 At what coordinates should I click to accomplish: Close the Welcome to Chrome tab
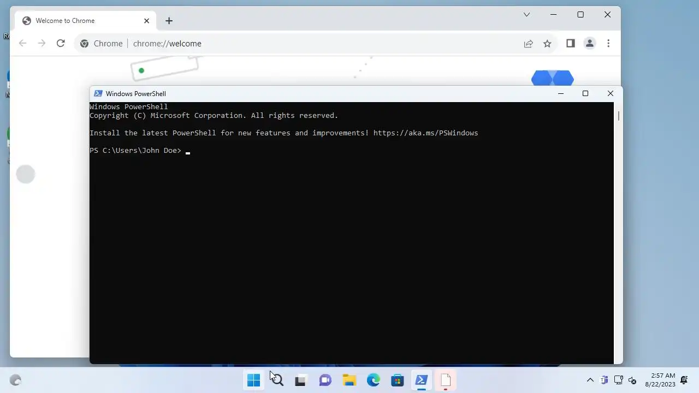click(146, 21)
